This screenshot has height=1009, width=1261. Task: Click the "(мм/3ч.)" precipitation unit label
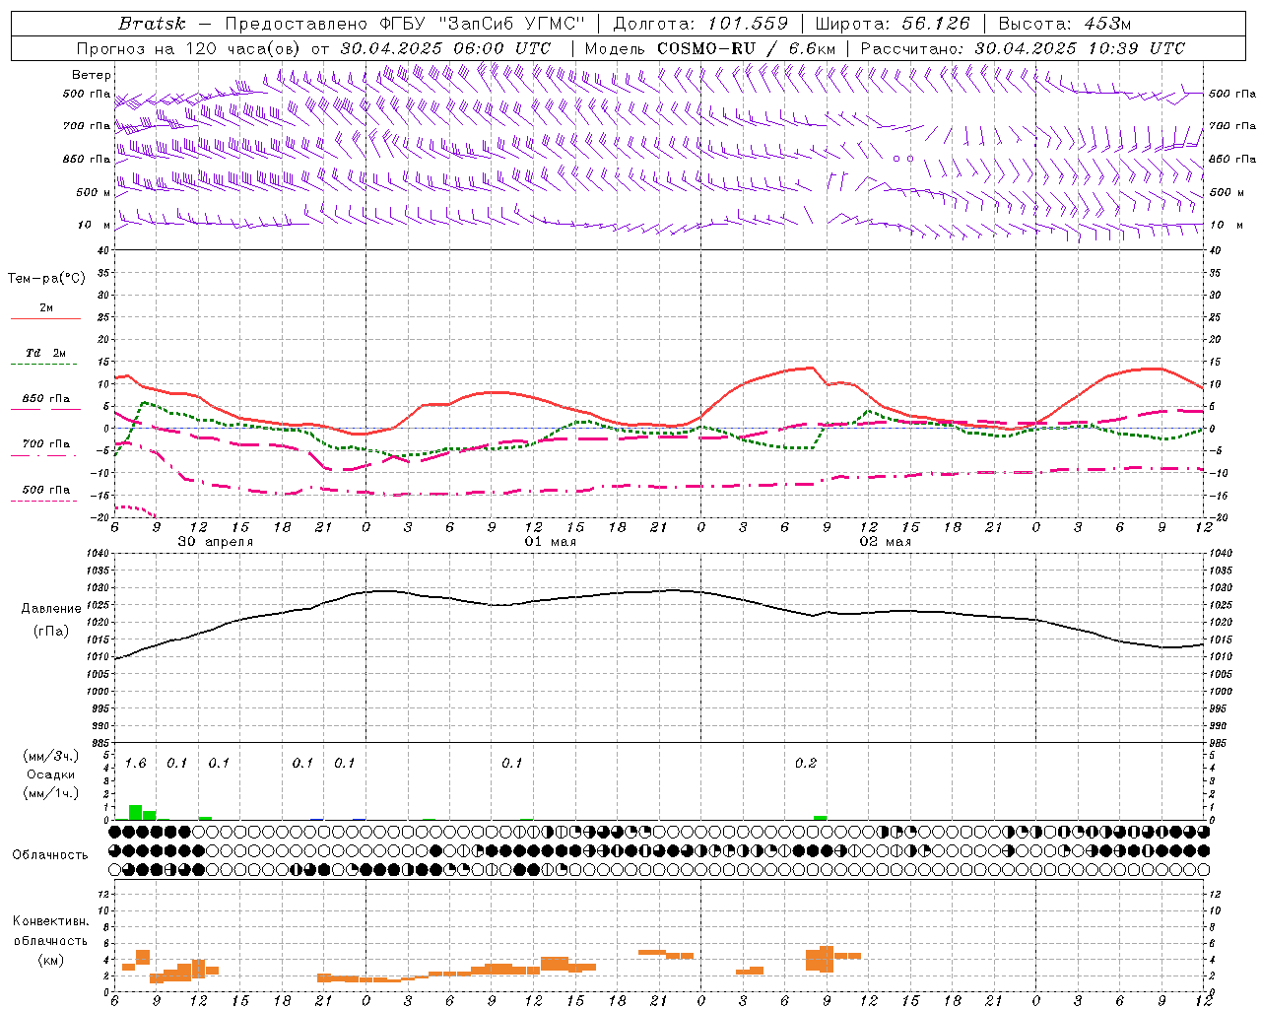50,756
